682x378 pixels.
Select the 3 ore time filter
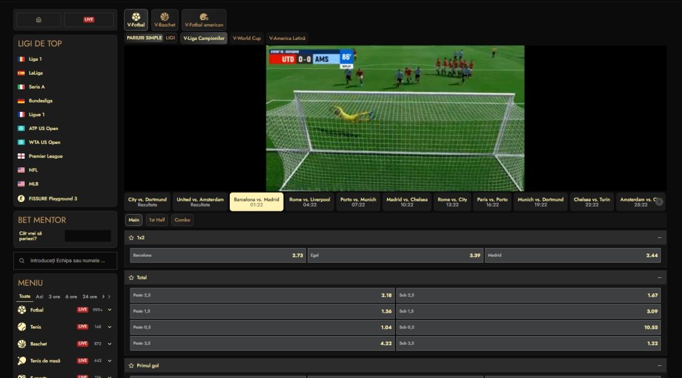55,297
